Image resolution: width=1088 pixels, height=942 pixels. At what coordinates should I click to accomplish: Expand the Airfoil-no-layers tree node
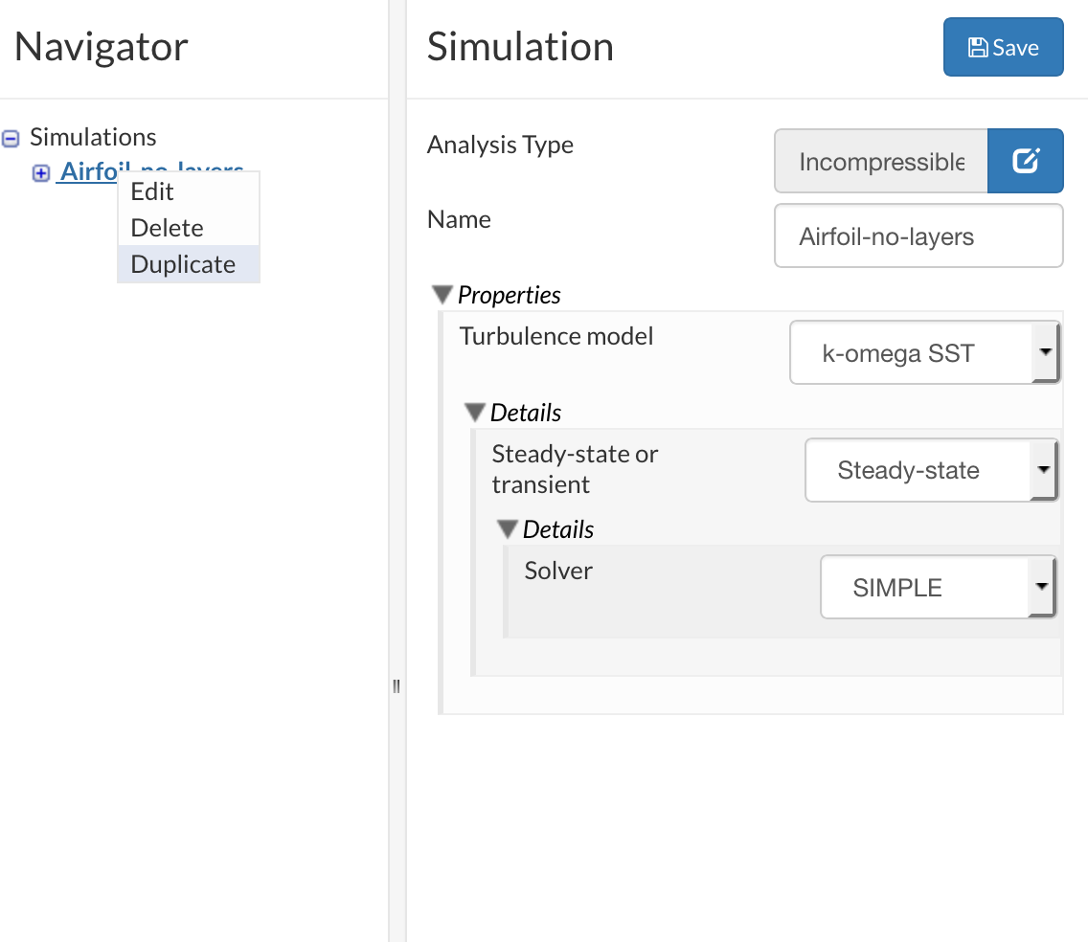[x=41, y=173]
